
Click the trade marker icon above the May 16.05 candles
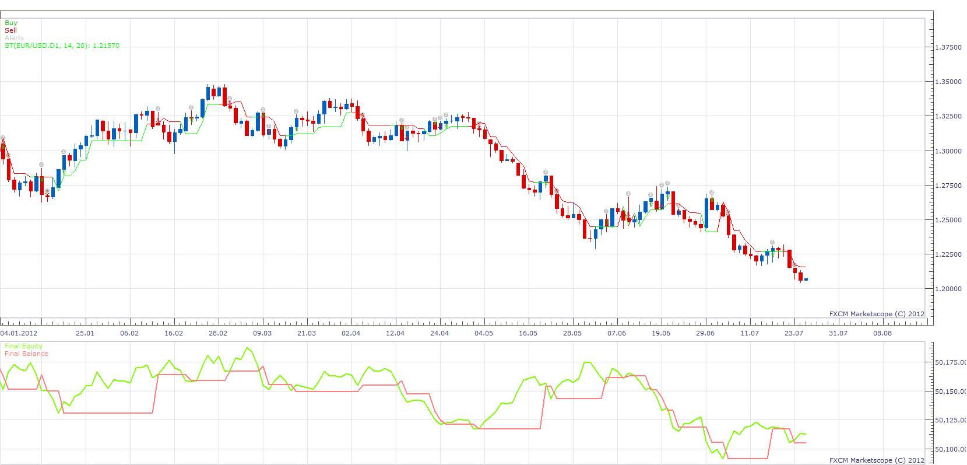pyautogui.click(x=546, y=172)
